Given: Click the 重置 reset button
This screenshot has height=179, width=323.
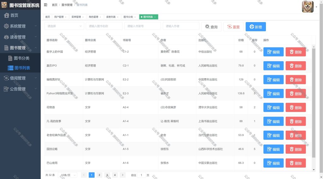Looking at the screenshot, I should click(x=233, y=27).
